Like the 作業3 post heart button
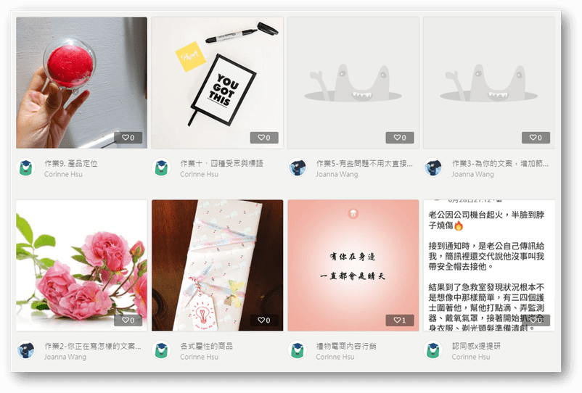The image size is (582, 393). [536, 138]
